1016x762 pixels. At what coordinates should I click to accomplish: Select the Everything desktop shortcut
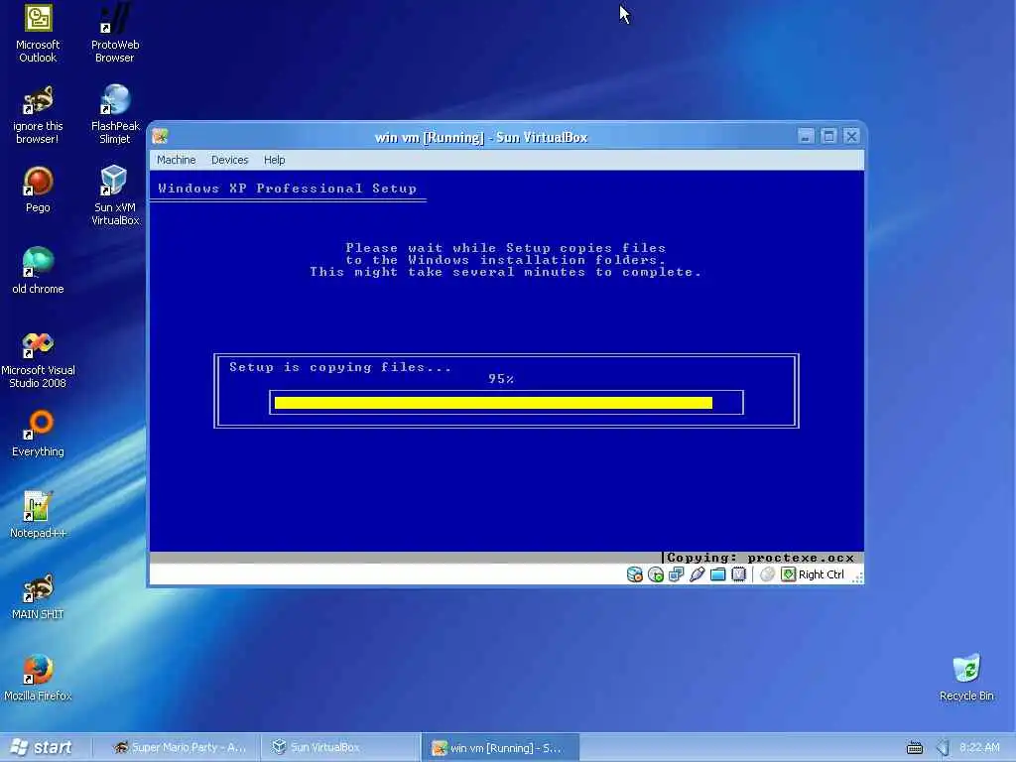(x=38, y=435)
